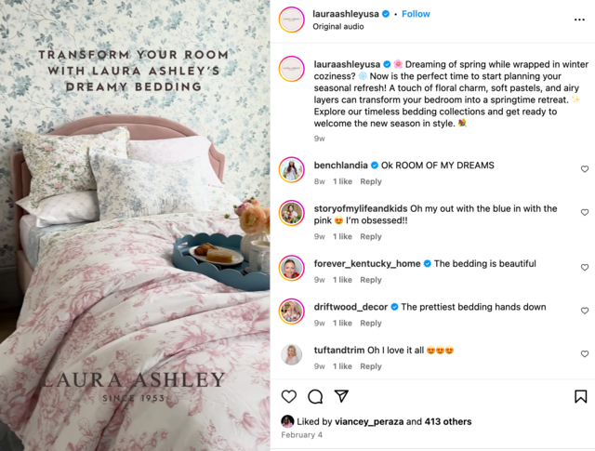Screen dimensions: 595x451
Task: Open the Original audio link
Action: [338, 27]
